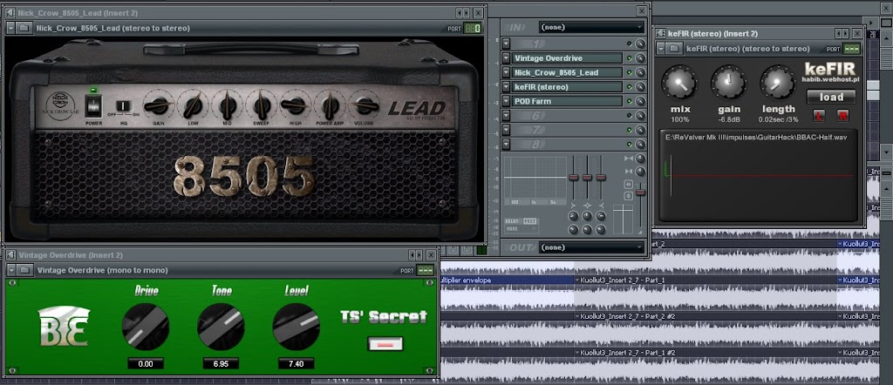893x385 pixels.
Task: Select the Nick_Crow_8505_Lead effect slot
Action: click(567, 72)
